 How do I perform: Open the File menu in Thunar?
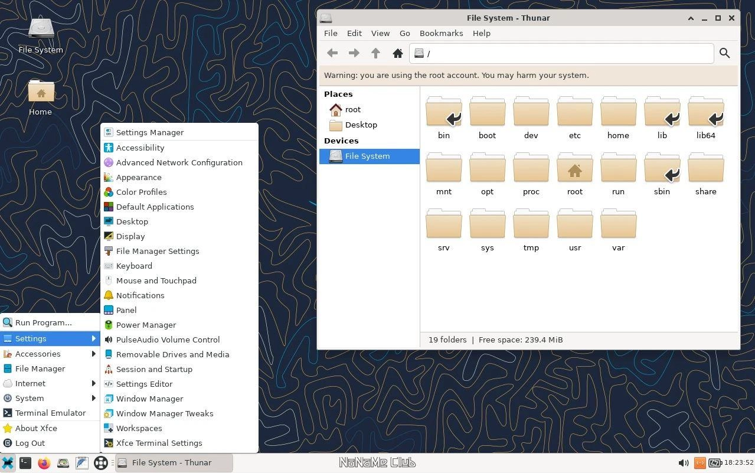331,33
